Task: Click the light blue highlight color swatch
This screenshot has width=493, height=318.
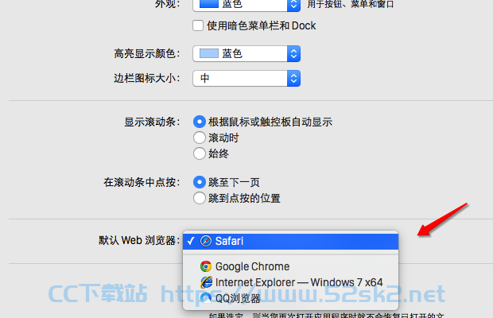Action: [209, 53]
